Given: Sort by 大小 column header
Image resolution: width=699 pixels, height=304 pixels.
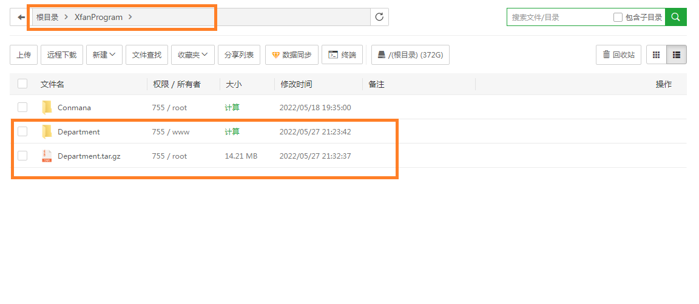Looking at the screenshot, I should point(233,84).
